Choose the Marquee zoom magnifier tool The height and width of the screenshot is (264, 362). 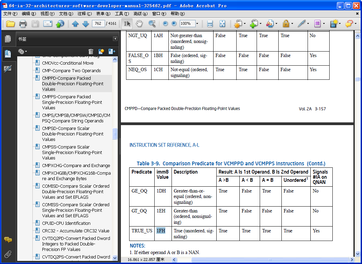point(152,23)
